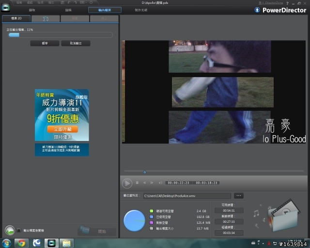Screen dimensions: 310x248
Task: Click the 威力導演11 upgrade ad banner
Action: click(62, 115)
